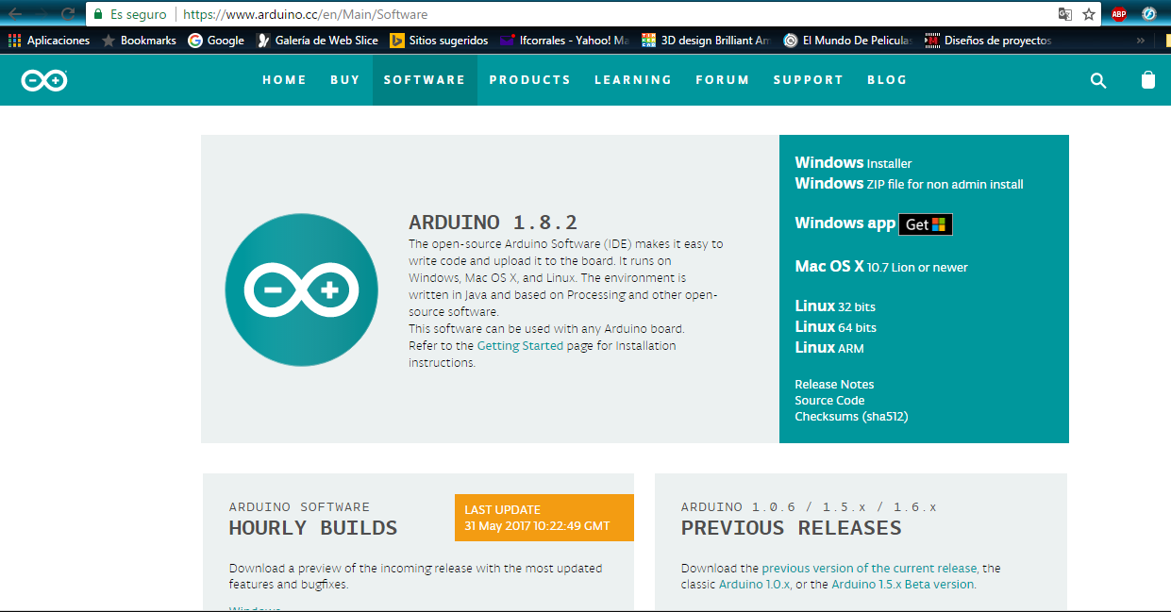Click the Arduino logo in the navigation bar

[42, 80]
